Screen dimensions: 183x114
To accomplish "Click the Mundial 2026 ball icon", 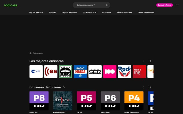I will click(x=84, y=13).
